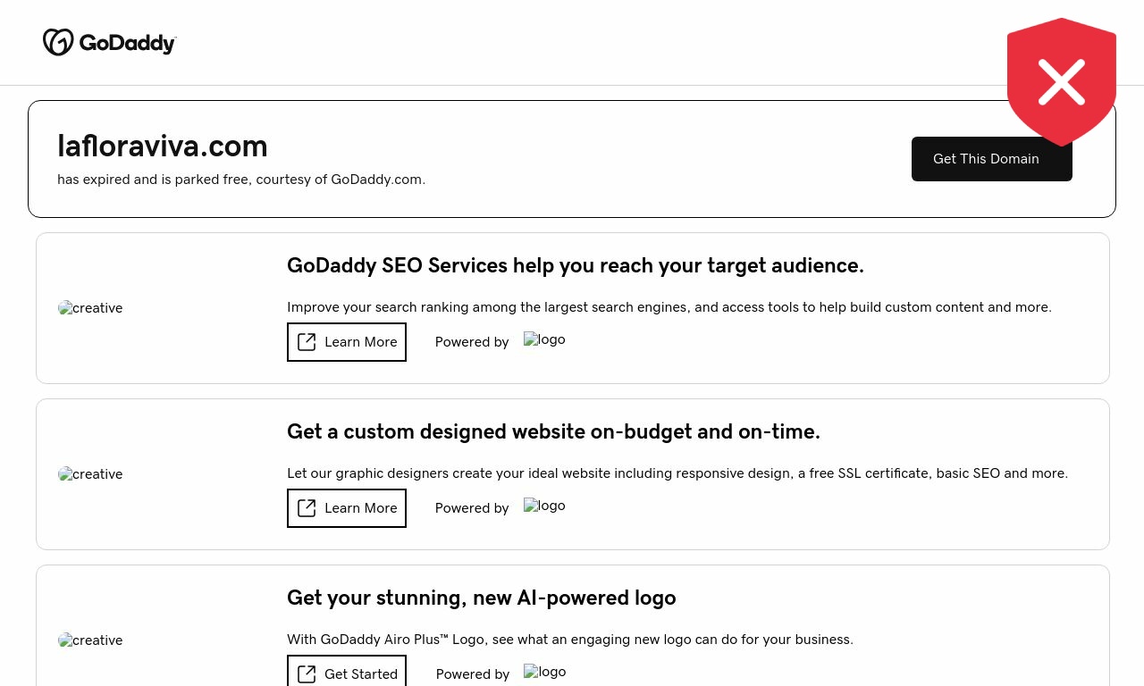Click the Get This Domain button
This screenshot has width=1144, height=686.
(x=986, y=159)
